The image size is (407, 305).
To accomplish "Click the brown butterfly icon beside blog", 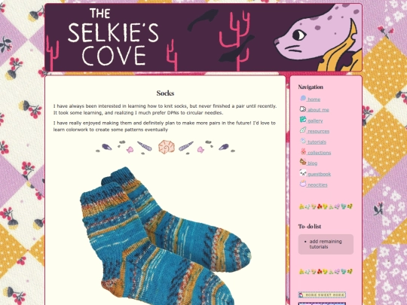I will [x=303, y=162].
